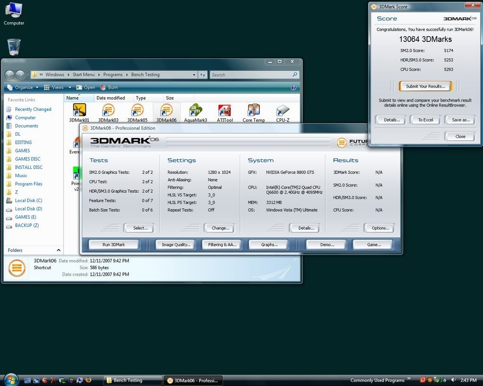This screenshot has width=483, height=386.
Task: Open the 3DMark01 shortcut icon
Action: 79,110
